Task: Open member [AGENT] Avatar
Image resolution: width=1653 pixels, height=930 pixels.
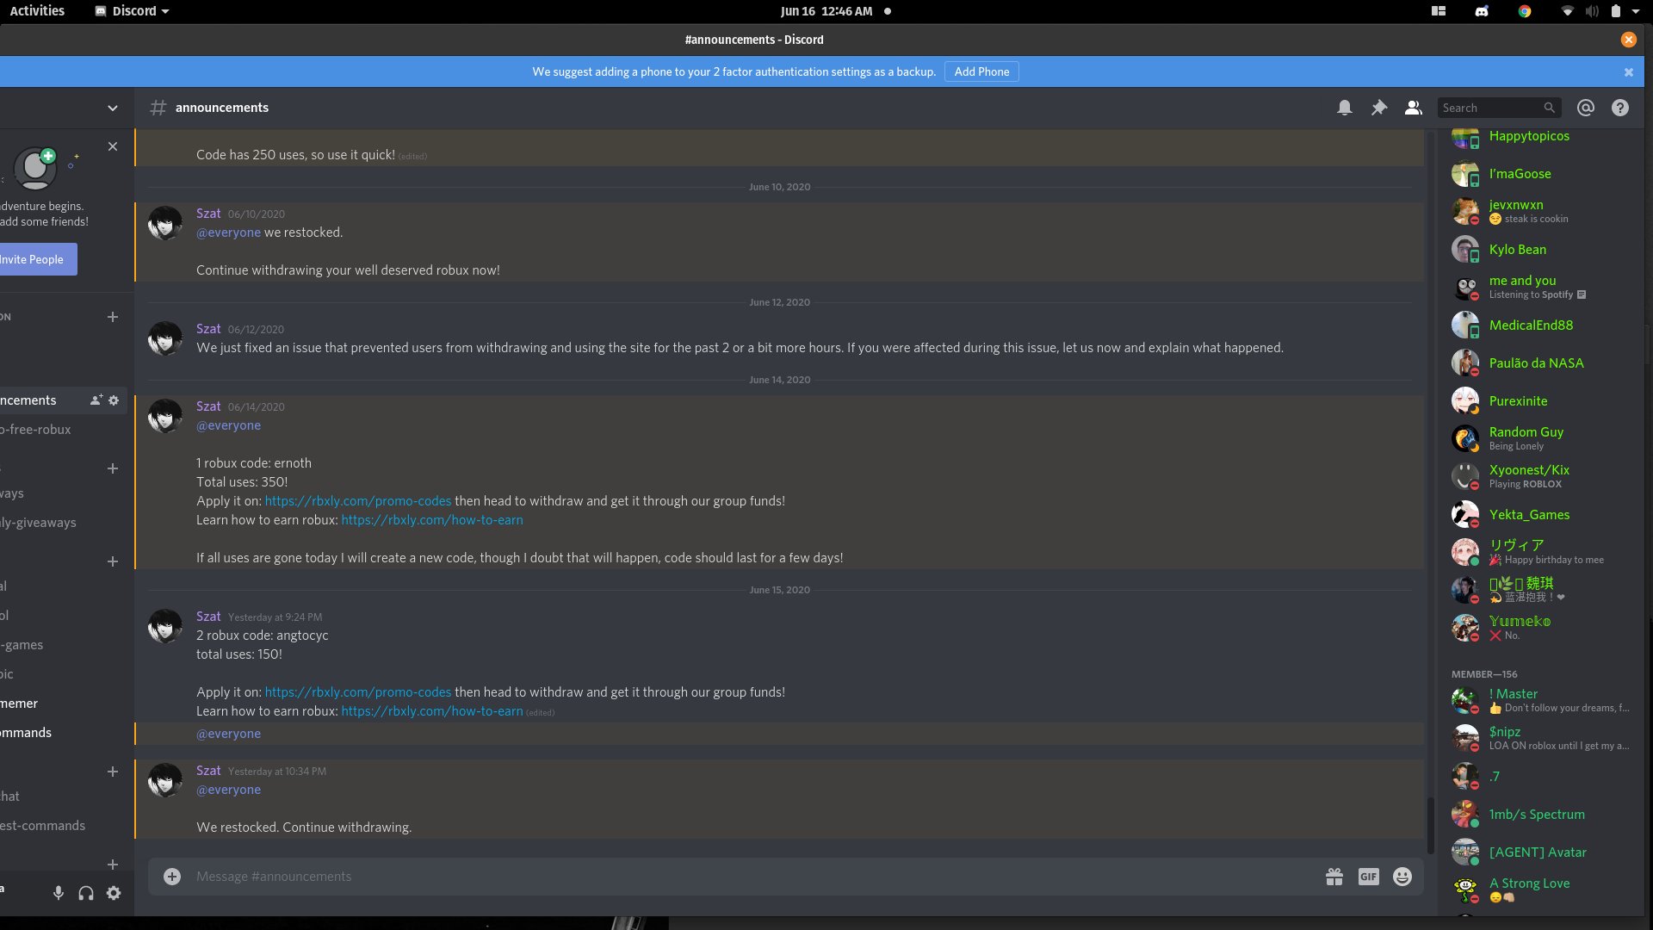Action: click(x=1540, y=852)
